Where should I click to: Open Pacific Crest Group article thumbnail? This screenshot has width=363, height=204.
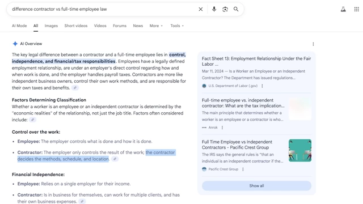pos(300,150)
